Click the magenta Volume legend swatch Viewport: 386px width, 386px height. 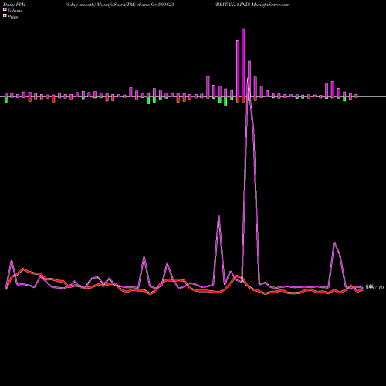[x=5, y=10]
